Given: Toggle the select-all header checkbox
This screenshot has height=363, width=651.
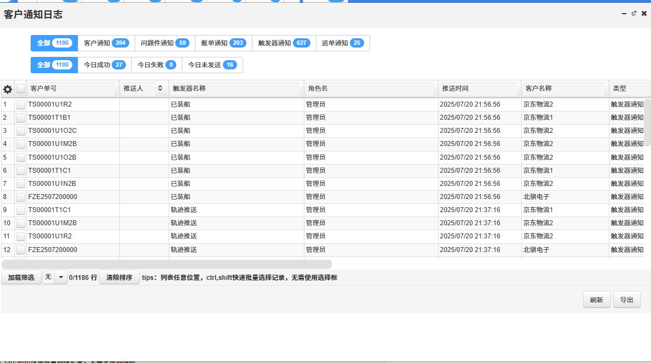Looking at the screenshot, I should pyautogui.click(x=21, y=89).
